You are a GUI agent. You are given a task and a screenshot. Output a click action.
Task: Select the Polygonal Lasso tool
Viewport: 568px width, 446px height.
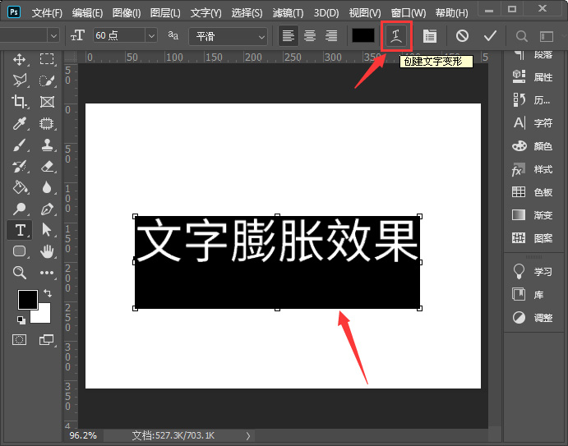point(19,80)
